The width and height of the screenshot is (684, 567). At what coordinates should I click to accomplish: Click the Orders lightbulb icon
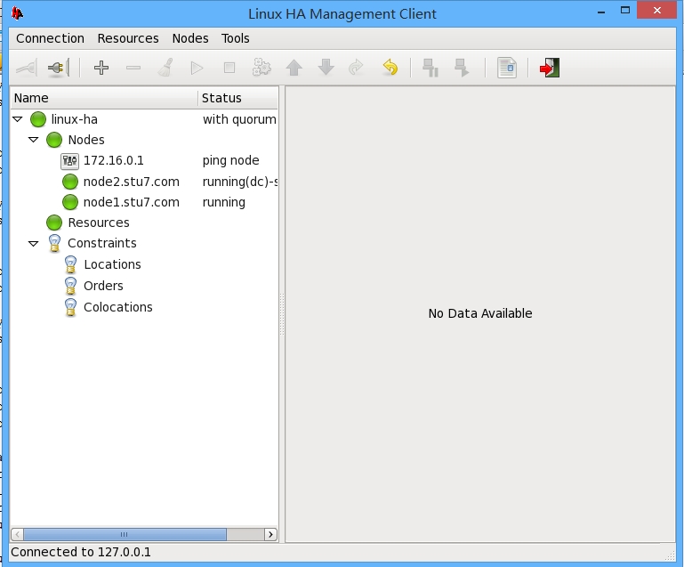click(x=70, y=286)
